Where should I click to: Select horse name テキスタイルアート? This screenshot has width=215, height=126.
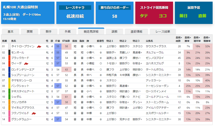[23, 91]
